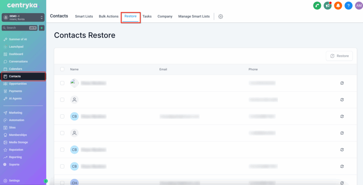Viewport: 363px width, 185px height.
Task: Open the AM user avatar
Action: point(358,6)
